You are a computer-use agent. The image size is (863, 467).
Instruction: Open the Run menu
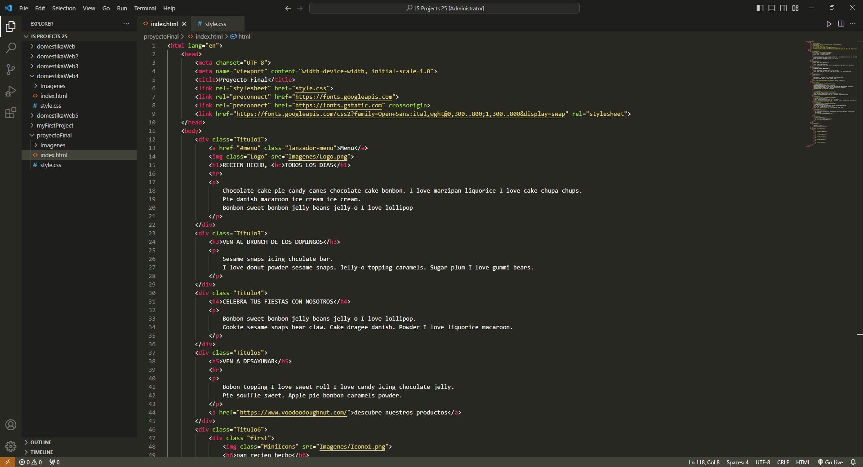(122, 8)
